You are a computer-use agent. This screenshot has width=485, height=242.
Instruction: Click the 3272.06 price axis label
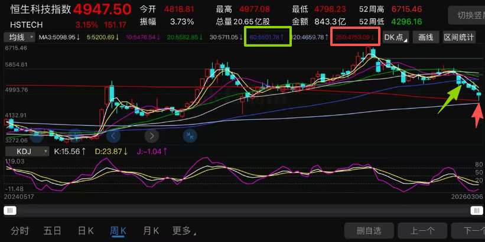[x=17, y=140]
